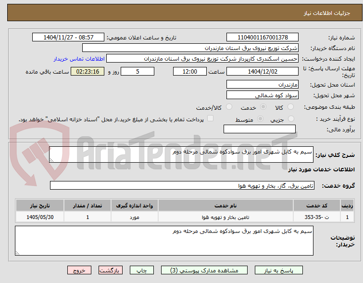363x283 pixels.
Task: Click the remaining days field showing 5
Action: (138, 71)
